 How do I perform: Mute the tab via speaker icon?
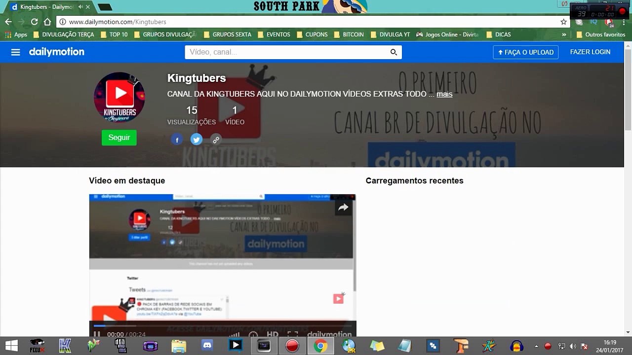coord(80,7)
